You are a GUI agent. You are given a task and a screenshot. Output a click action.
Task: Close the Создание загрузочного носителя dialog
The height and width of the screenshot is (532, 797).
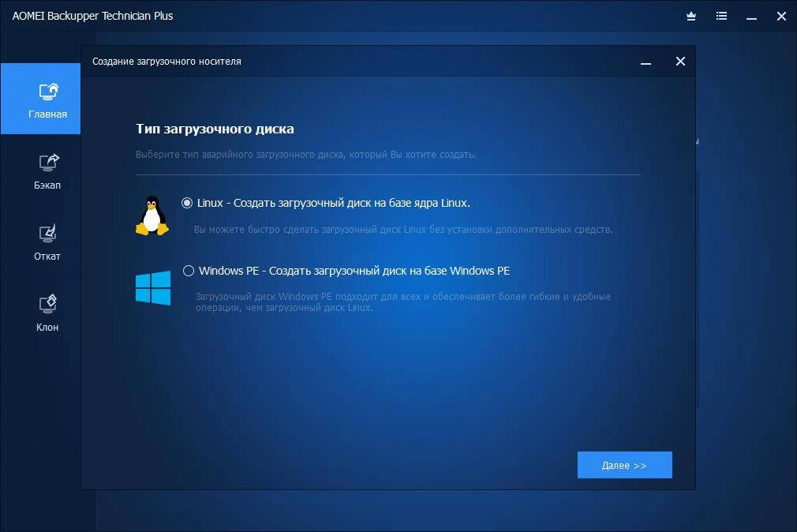[680, 62]
